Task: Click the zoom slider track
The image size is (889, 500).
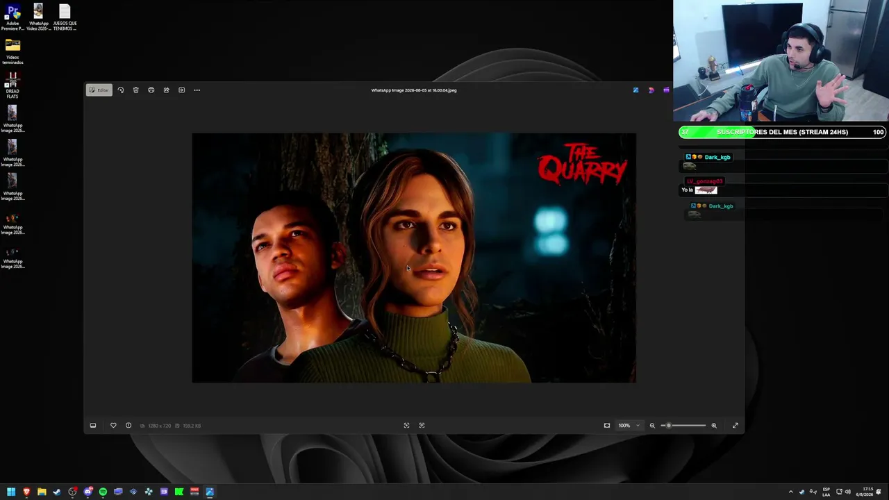Action: 684,426
